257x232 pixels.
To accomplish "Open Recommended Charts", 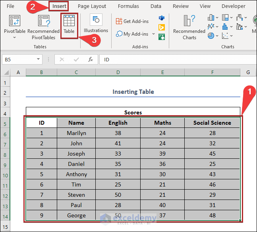I will click(x=189, y=27).
